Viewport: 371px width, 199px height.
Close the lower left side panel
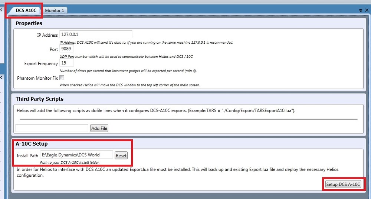point(1,77)
